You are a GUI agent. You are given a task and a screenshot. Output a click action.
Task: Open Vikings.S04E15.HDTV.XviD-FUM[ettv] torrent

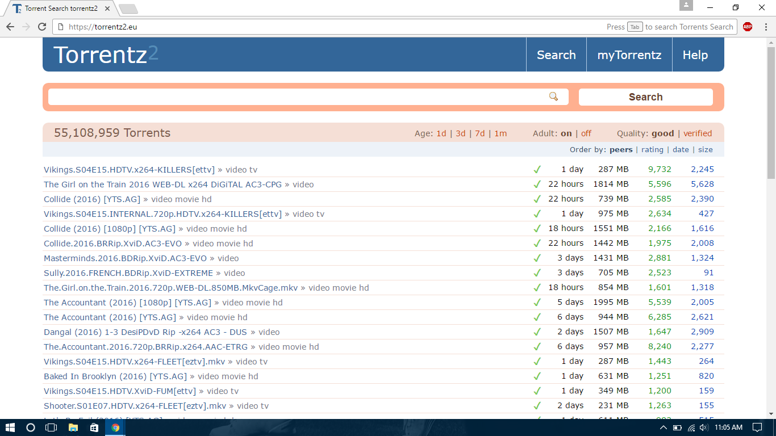click(x=120, y=391)
